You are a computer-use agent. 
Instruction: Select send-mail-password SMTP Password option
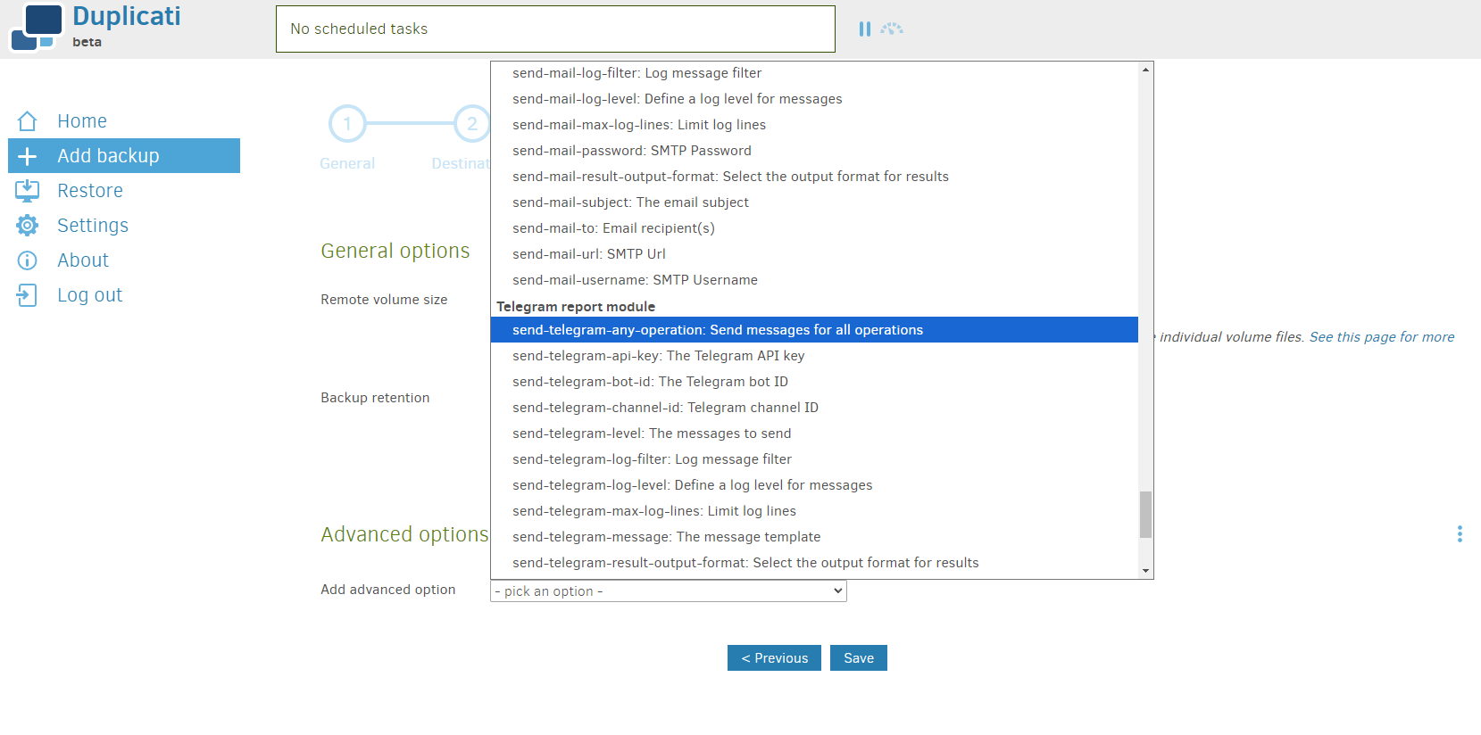click(814, 151)
